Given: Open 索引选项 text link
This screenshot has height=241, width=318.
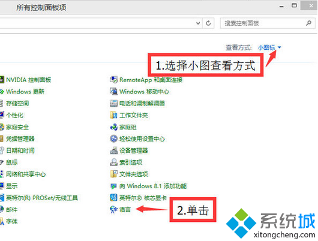Looking at the screenshot, I should point(131,162).
